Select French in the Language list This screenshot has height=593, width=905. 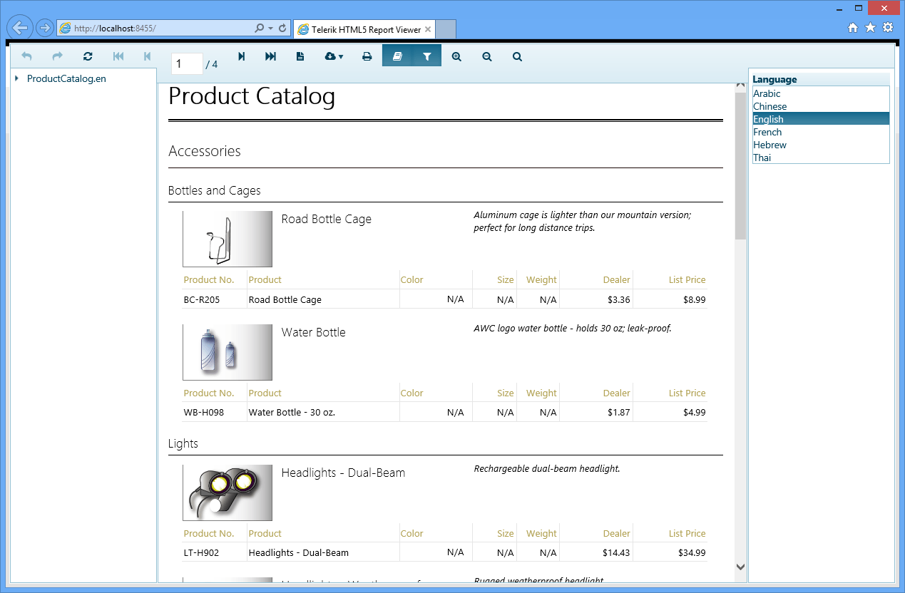pyautogui.click(x=767, y=132)
